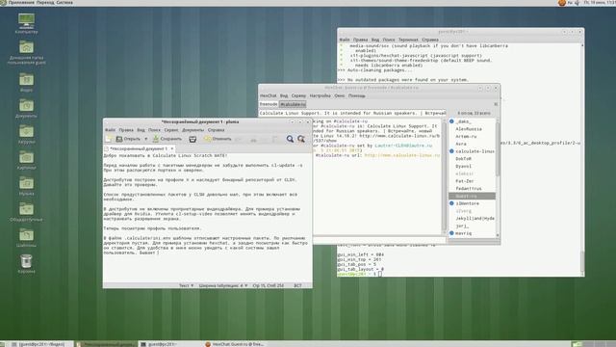The height and width of the screenshot is (347, 616).
Task: Open the Сервис menu in pluma
Action: point(171,130)
